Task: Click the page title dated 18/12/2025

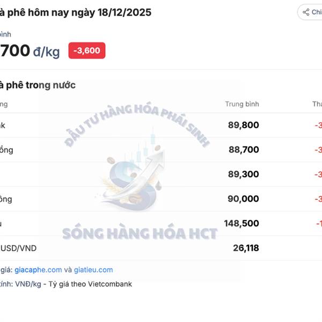Action: 75,12
